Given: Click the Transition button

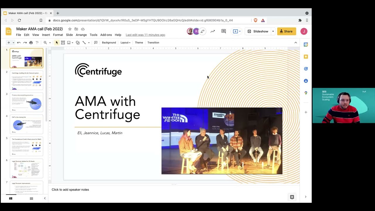Looking at the screenshot, I should [x=153, y=42].
